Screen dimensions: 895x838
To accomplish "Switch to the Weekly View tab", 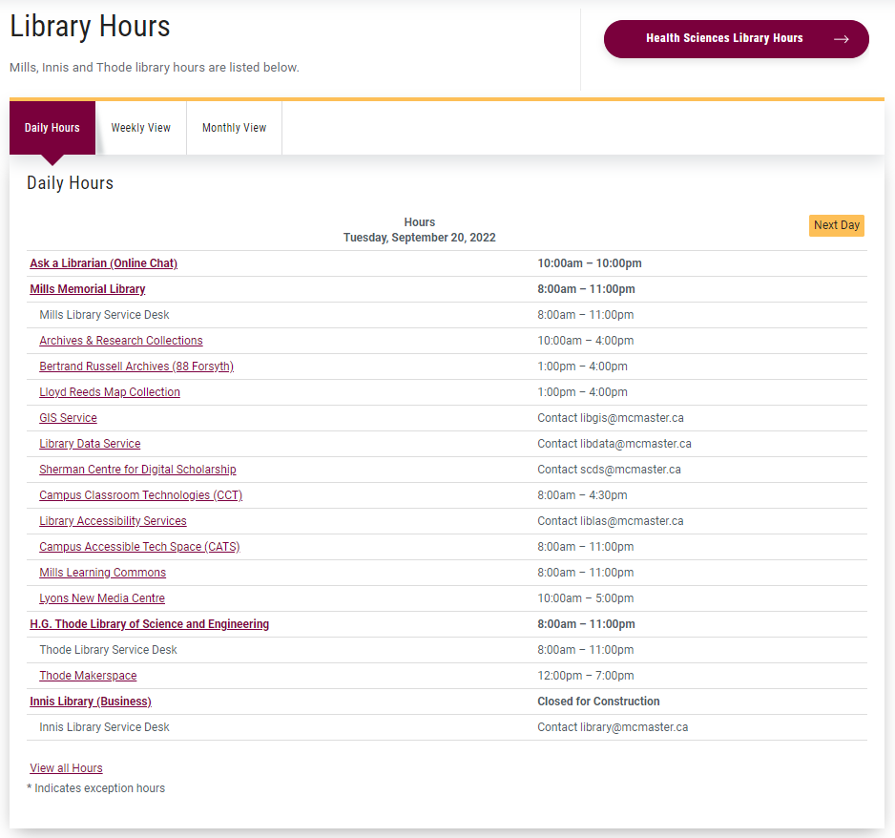I will coord(140,128).
